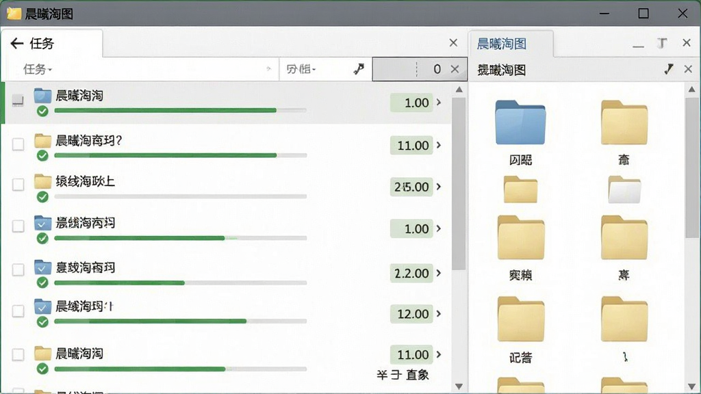Tick the checkbox for the 11.00 晨曦淘商玙? row

click(x=18, y=144)
